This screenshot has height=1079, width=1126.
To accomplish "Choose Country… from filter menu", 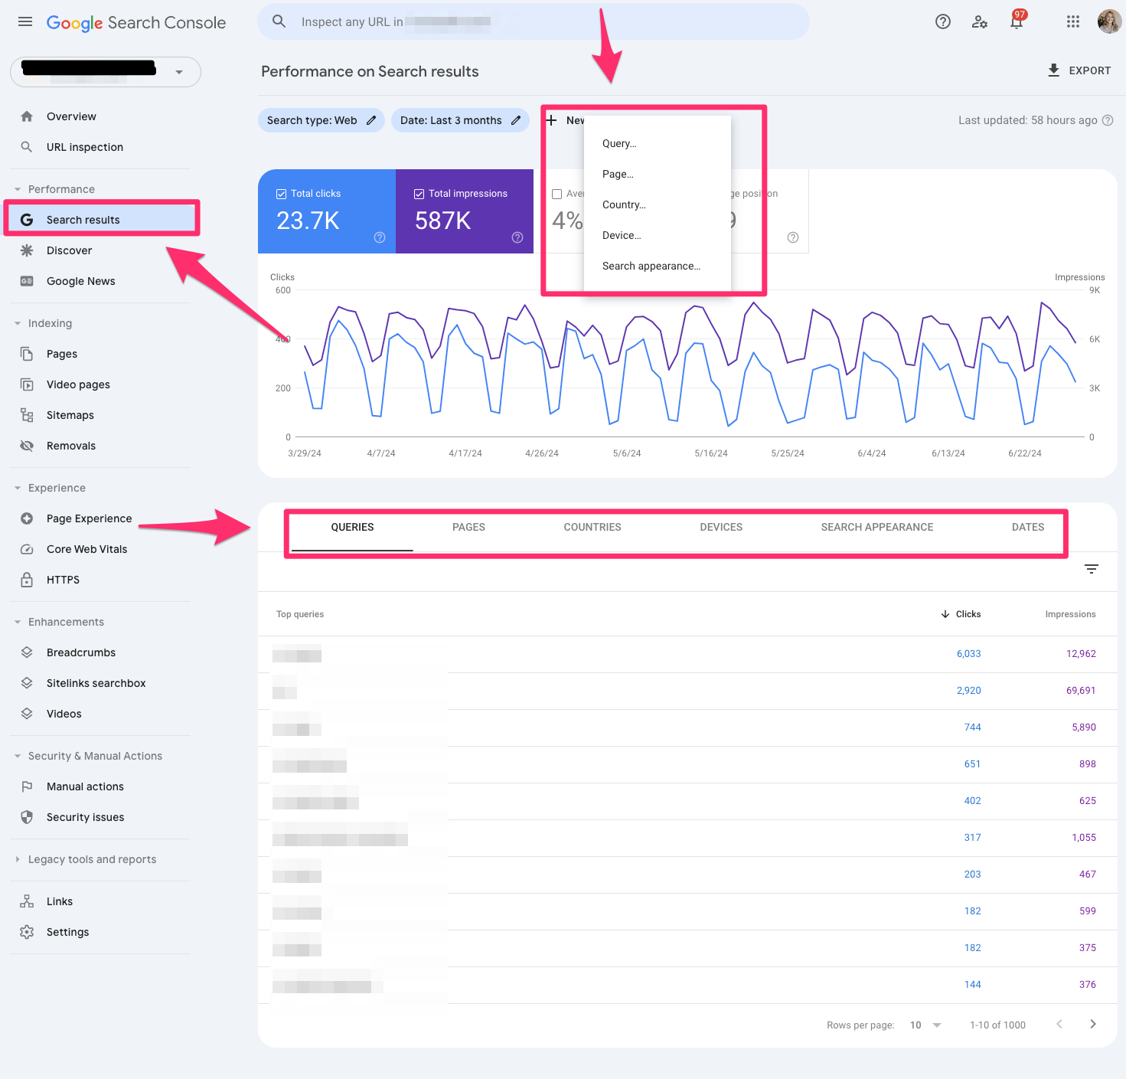I will (658, 204).
